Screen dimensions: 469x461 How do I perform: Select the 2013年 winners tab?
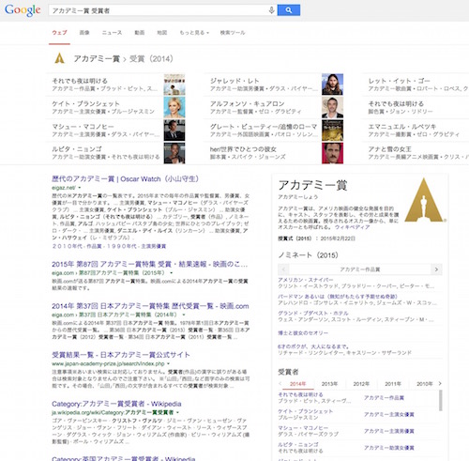(329, 384)
